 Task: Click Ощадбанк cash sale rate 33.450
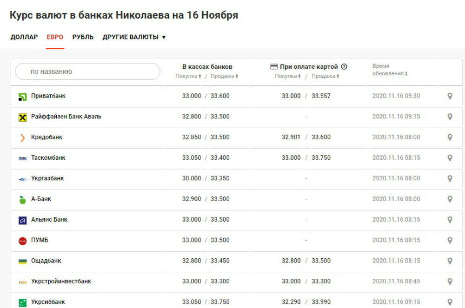pos(220,261)
